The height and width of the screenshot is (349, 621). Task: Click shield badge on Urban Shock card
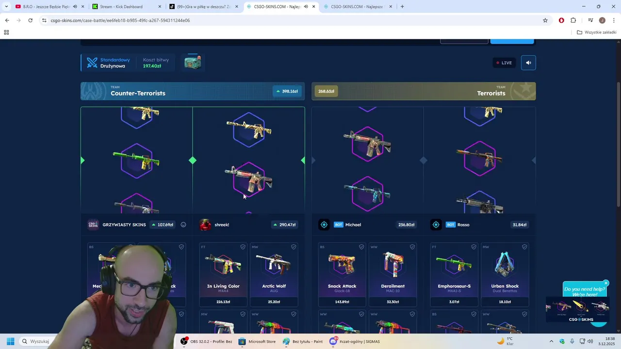[524, 247]
